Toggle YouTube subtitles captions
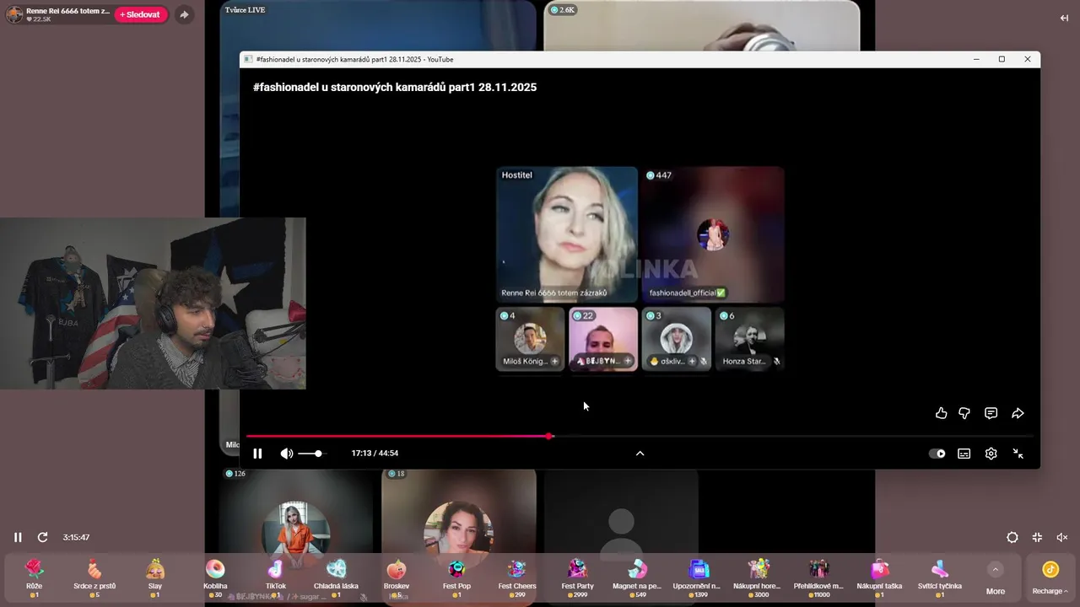Image resolution: width=1080 pixels, height=607 pixels. [x=964, y=454]
